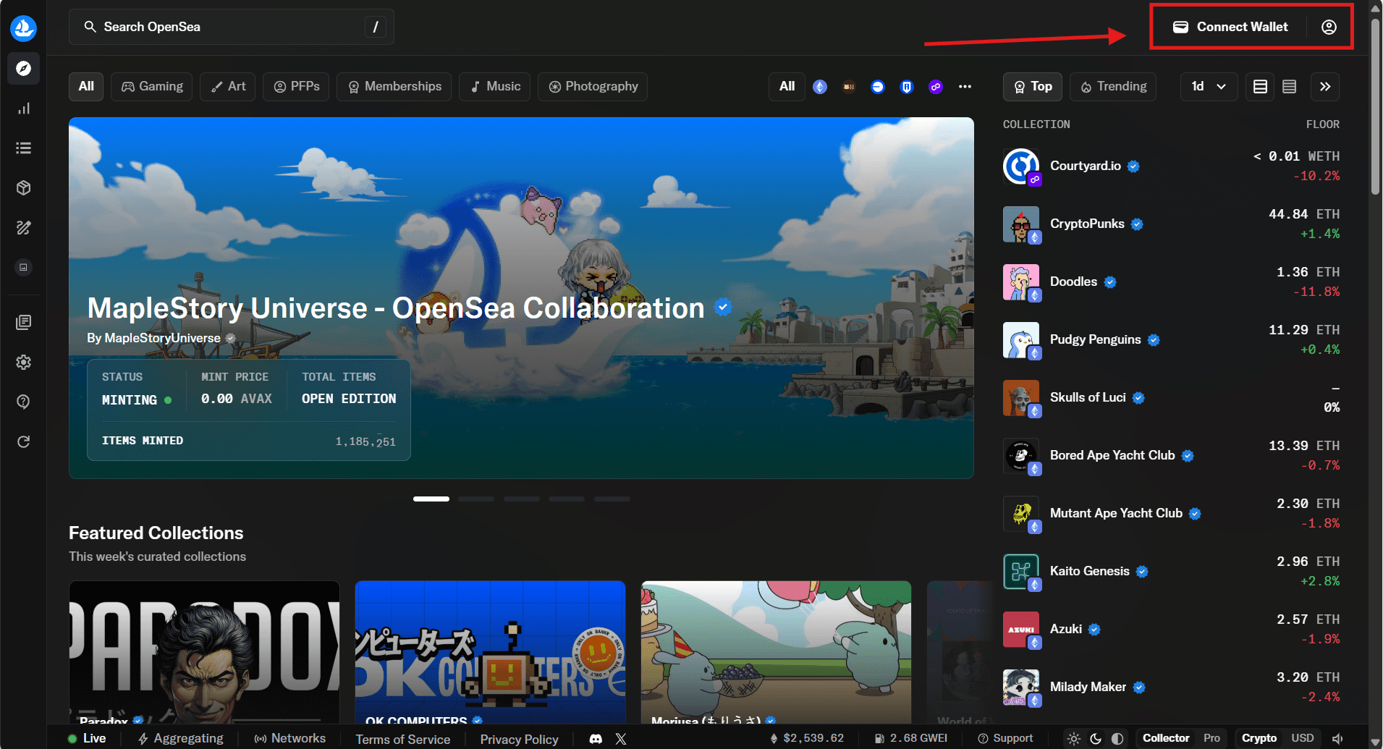The height and width of the screenshot is (749, 1383).
Task: Collapse the collections panel with double chevron
Action: [1325, 87]
